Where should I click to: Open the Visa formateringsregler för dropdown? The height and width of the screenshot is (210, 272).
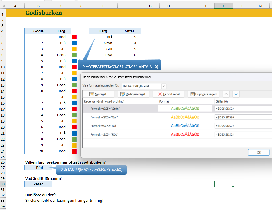(x=144, y=86)
